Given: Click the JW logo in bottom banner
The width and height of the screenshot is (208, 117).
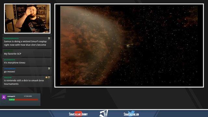Looking at the screenshot, I should click(x=104, y=113).
